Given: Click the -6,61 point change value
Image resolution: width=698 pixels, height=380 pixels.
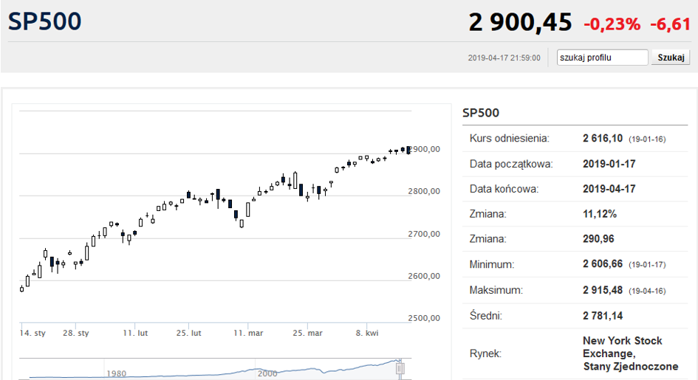Looking at the screenshot, I should pyautogui.click(x=671, y=24).
